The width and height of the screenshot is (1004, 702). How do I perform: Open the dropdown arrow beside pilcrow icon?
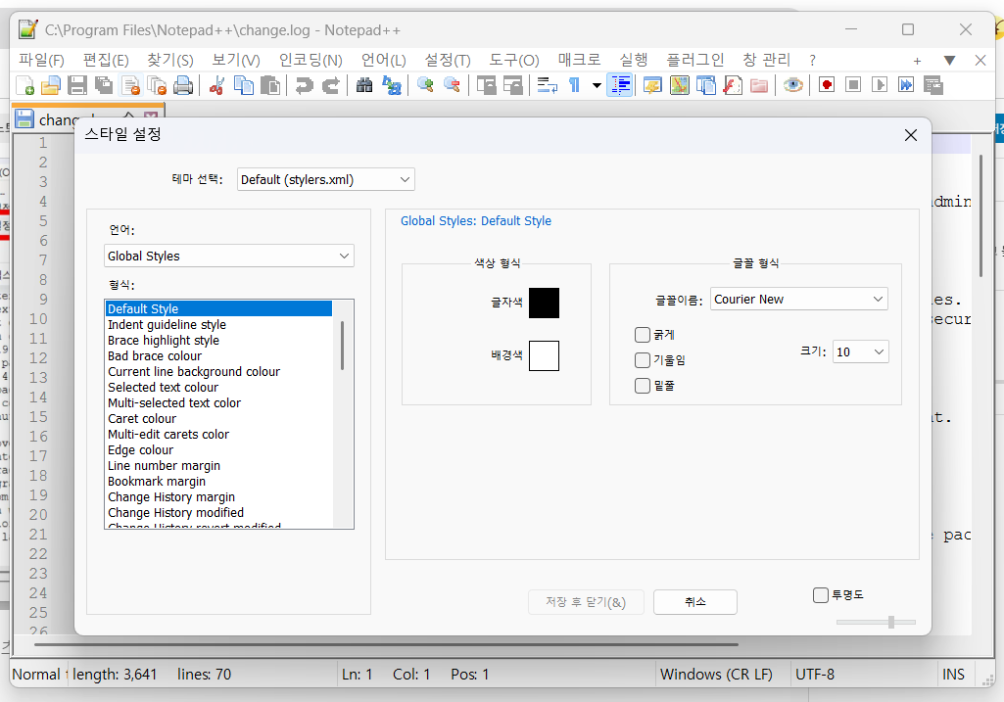click(597, 85)
